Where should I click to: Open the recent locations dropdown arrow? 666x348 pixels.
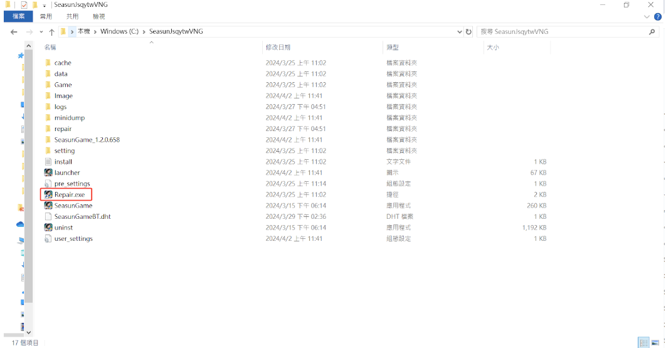[x=41, y=31]
